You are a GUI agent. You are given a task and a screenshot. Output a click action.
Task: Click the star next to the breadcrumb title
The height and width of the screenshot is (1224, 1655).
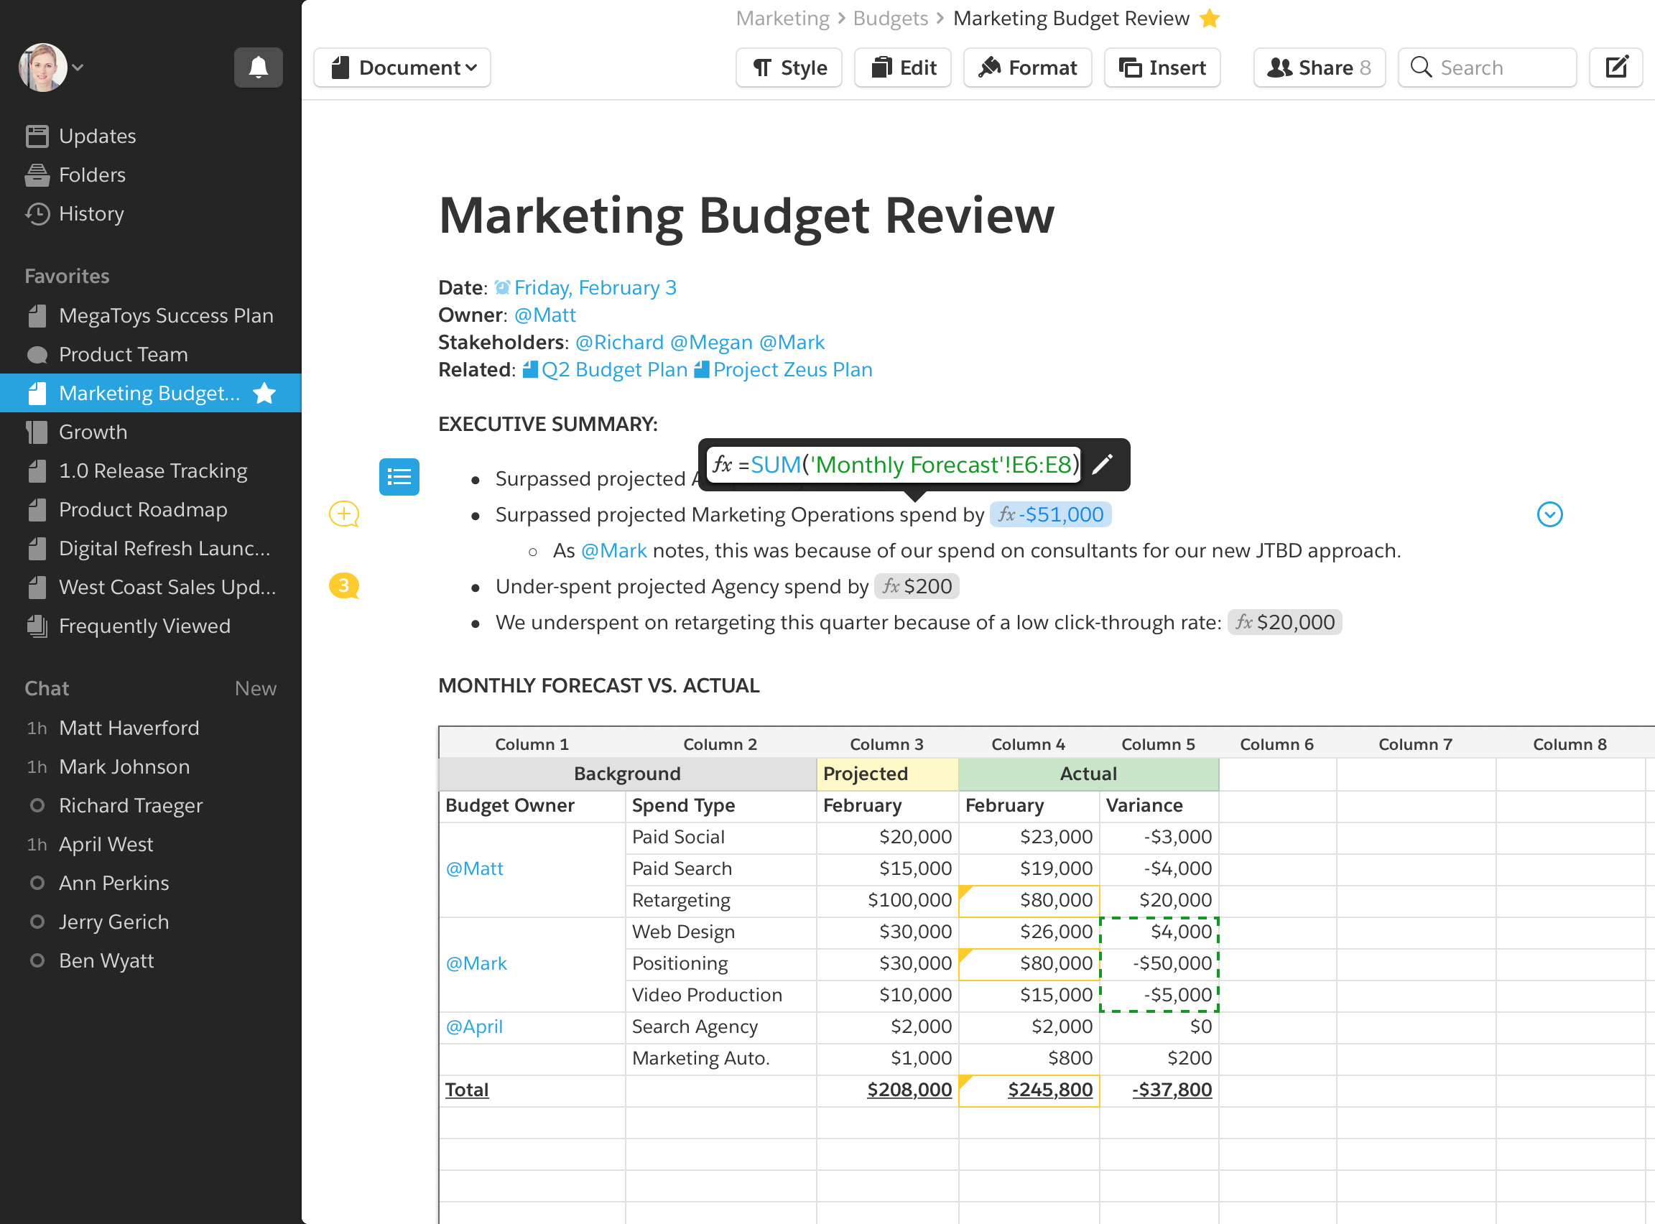[x=1210, y=19]
